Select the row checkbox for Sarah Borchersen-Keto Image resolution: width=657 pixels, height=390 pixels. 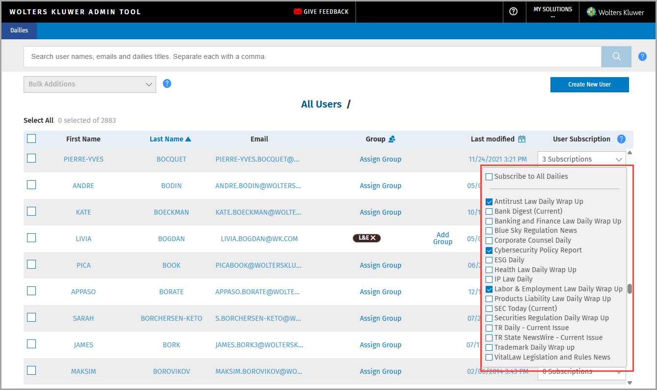point(31,317)
